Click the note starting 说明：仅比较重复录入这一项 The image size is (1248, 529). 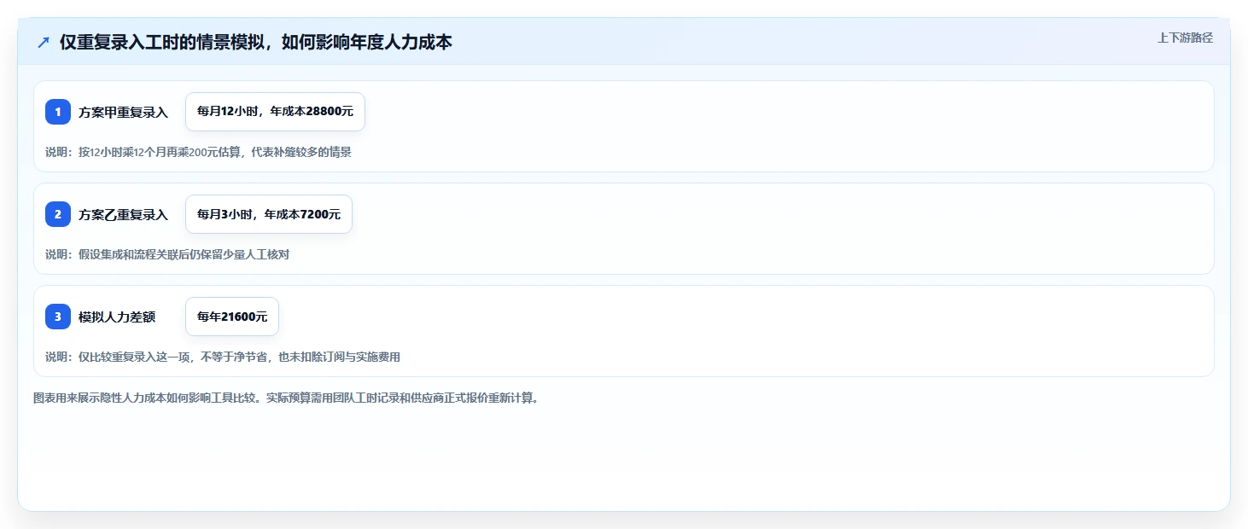point(223,357)
